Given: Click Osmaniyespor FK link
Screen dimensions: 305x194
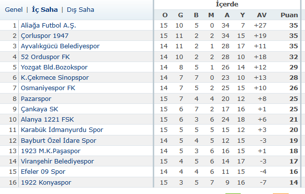Looking at the screenshot, I should [x=48, y=88].
